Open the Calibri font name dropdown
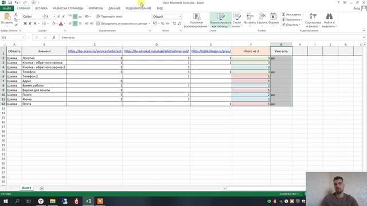Image resolution: width=367 pixels, height=206 pixels. click(x=43, y=17)
